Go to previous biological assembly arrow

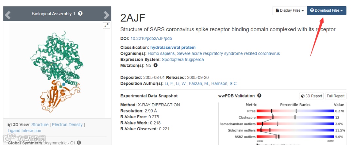(8, 14)
